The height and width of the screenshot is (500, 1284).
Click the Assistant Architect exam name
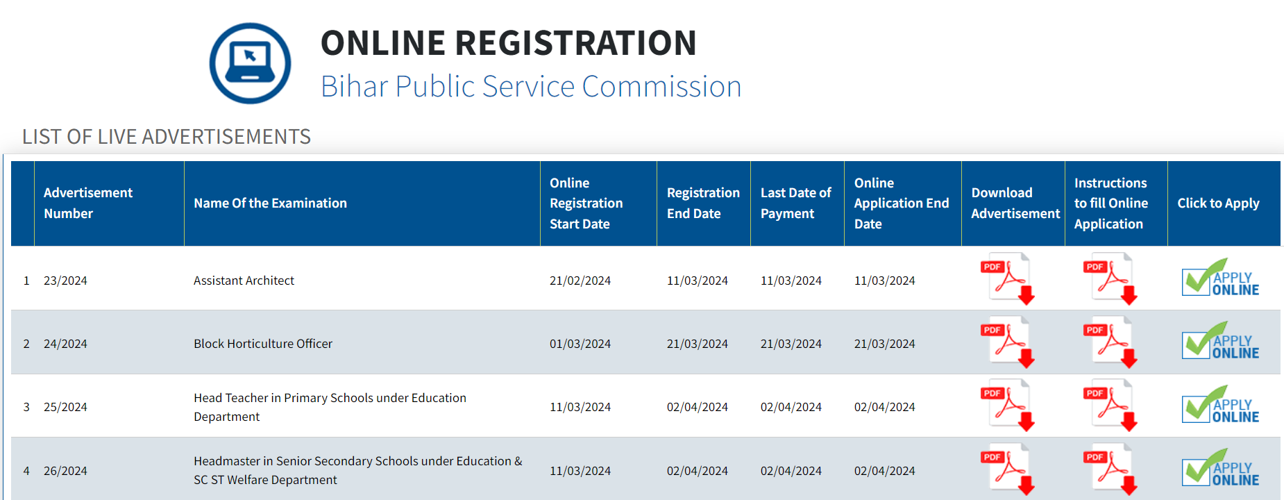tap(244, 281)
